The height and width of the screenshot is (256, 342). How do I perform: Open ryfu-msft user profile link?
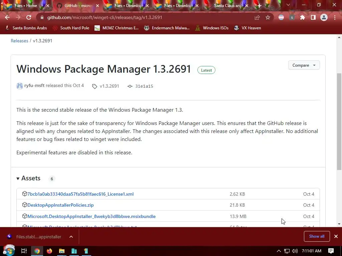point(34,86)
